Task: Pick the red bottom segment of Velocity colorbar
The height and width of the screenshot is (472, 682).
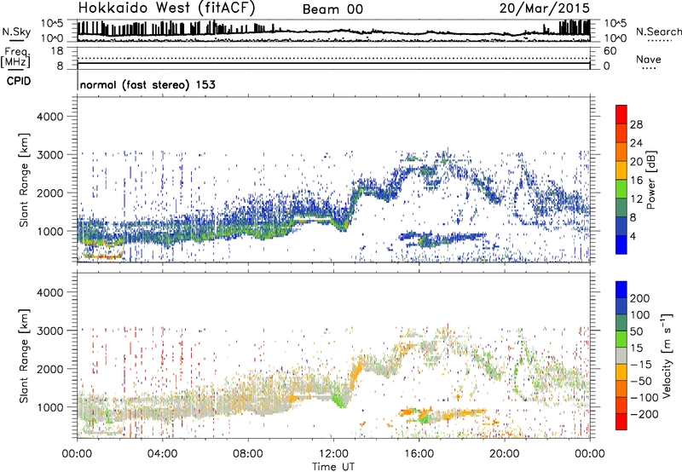Action: (x=621, y=422)
